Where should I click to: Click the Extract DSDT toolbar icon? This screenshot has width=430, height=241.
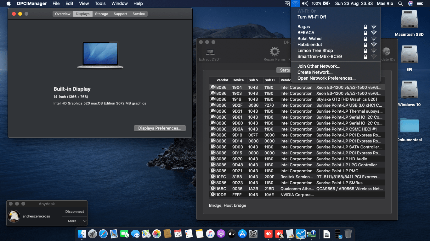[x=210, y=52]
